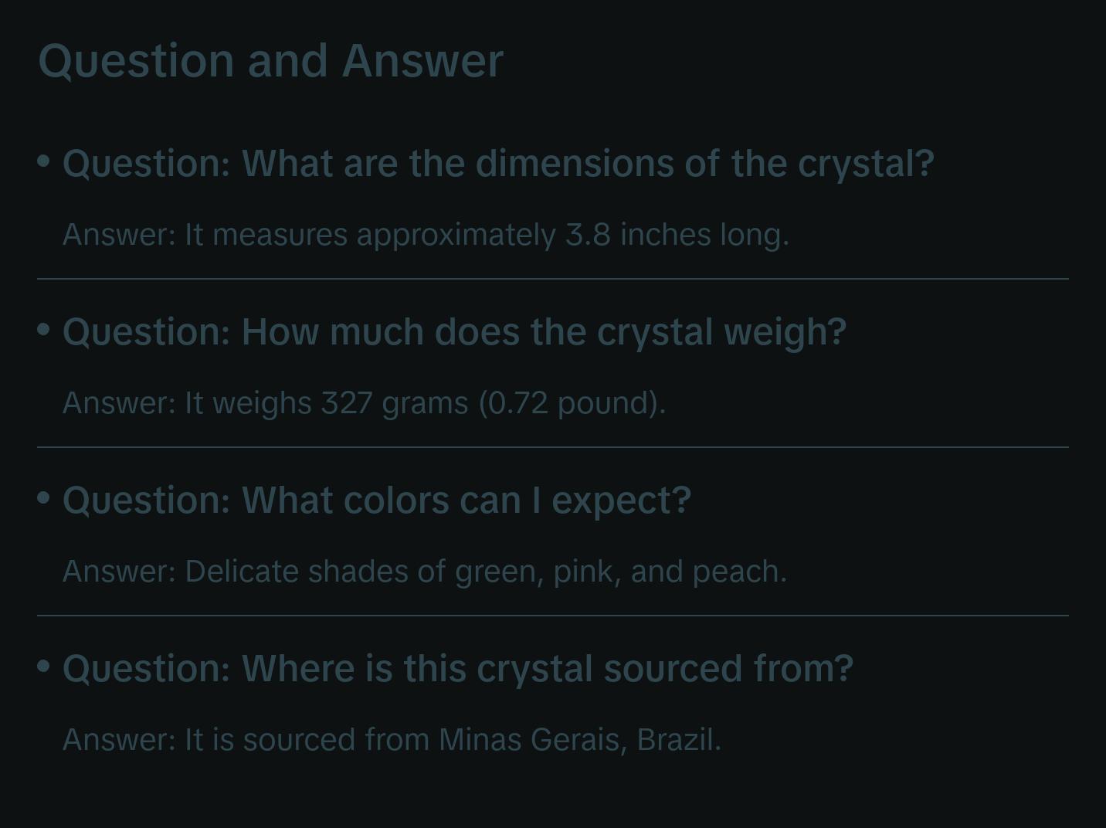Screen dimensions: 1106x828
Task: Click the bullet before the colors question
Action: click(x=44, y=498)
